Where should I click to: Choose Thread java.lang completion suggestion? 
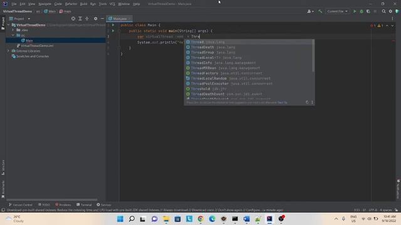click(x=248, y=42)
